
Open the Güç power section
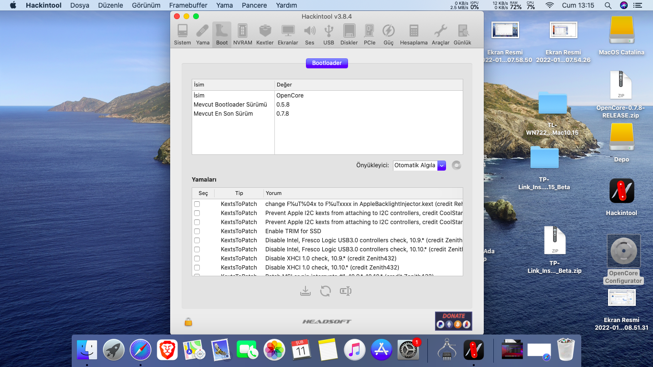388,34
